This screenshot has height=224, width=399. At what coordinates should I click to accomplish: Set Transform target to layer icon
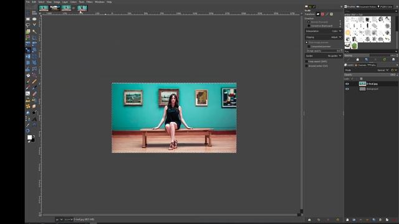[318, 14]
